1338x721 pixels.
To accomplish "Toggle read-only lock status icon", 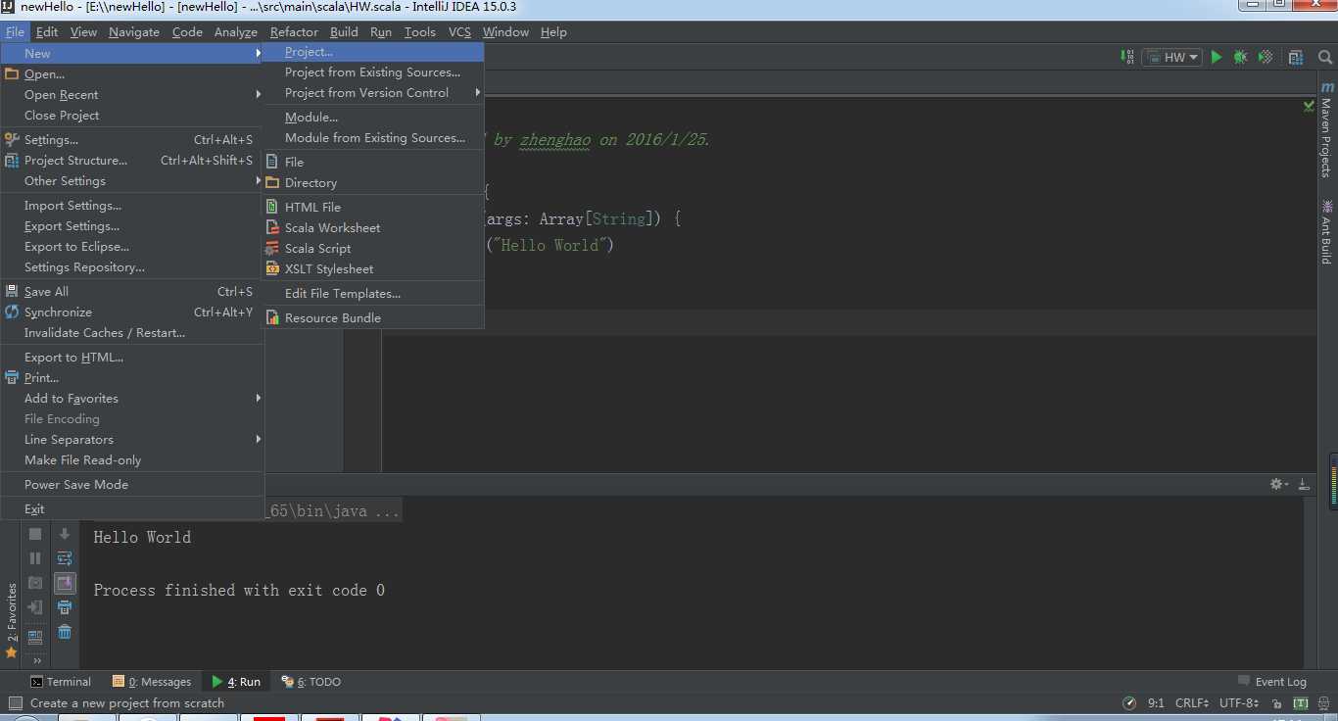I will 1275,703.
